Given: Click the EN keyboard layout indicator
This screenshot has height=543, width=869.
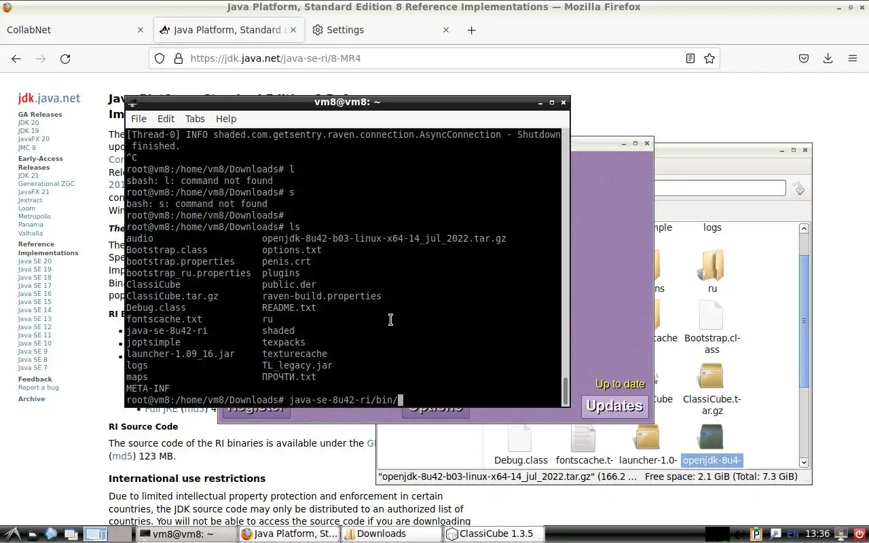Looking at the screenshot, I should [793, 534].
